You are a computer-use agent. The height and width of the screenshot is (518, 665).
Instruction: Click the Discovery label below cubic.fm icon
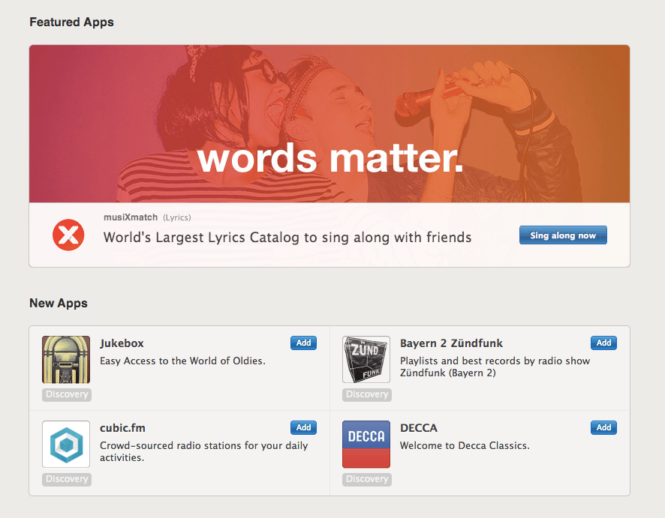pyautogui.click(x=67, y=479)
